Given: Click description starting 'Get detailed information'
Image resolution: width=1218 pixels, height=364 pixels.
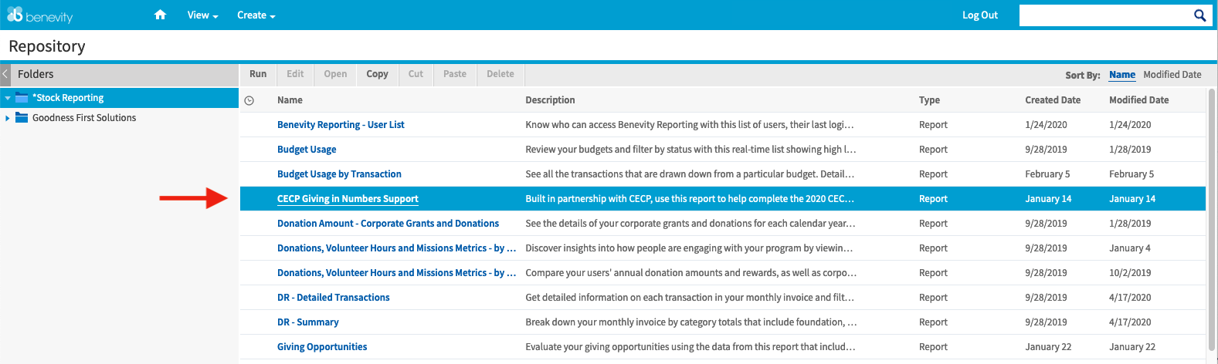Looking at the screenshot, I should tap(690, 298).
